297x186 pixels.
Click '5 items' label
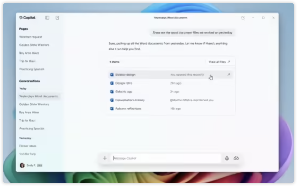pyautogui.click(x=115, y=62)
